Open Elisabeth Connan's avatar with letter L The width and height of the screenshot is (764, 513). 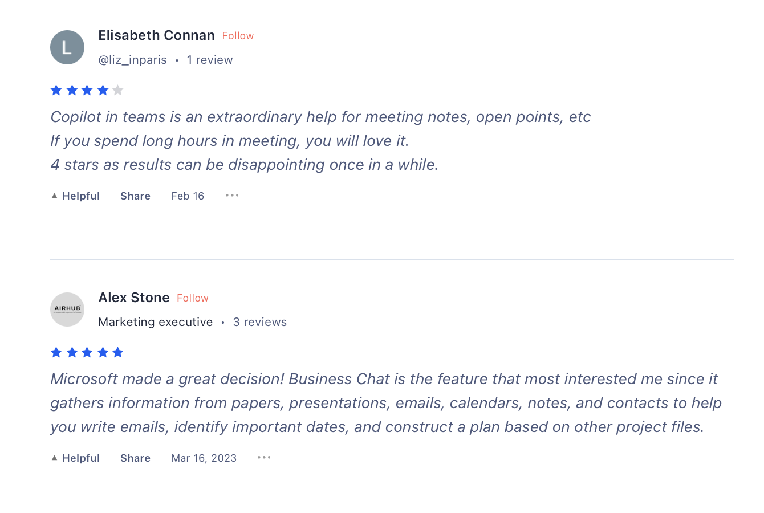67,47
